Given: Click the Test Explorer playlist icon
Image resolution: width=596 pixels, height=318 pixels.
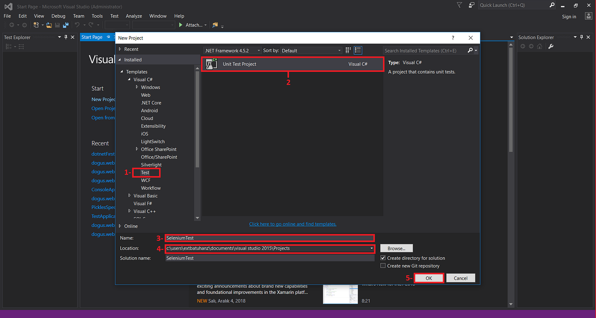Looking at the screenshot, I should (21, 47).
